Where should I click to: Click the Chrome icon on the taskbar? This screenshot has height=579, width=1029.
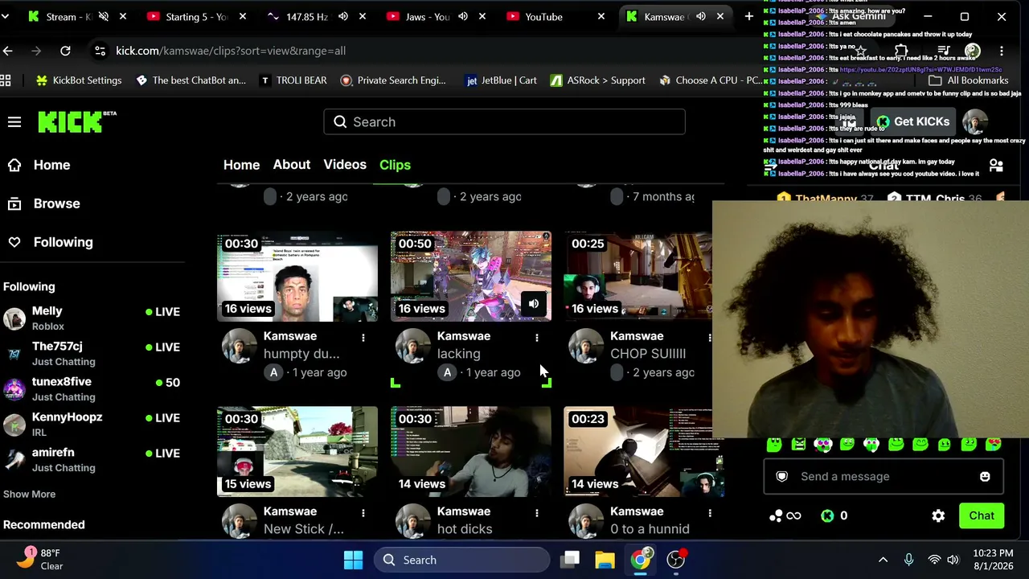click(640, 560)
